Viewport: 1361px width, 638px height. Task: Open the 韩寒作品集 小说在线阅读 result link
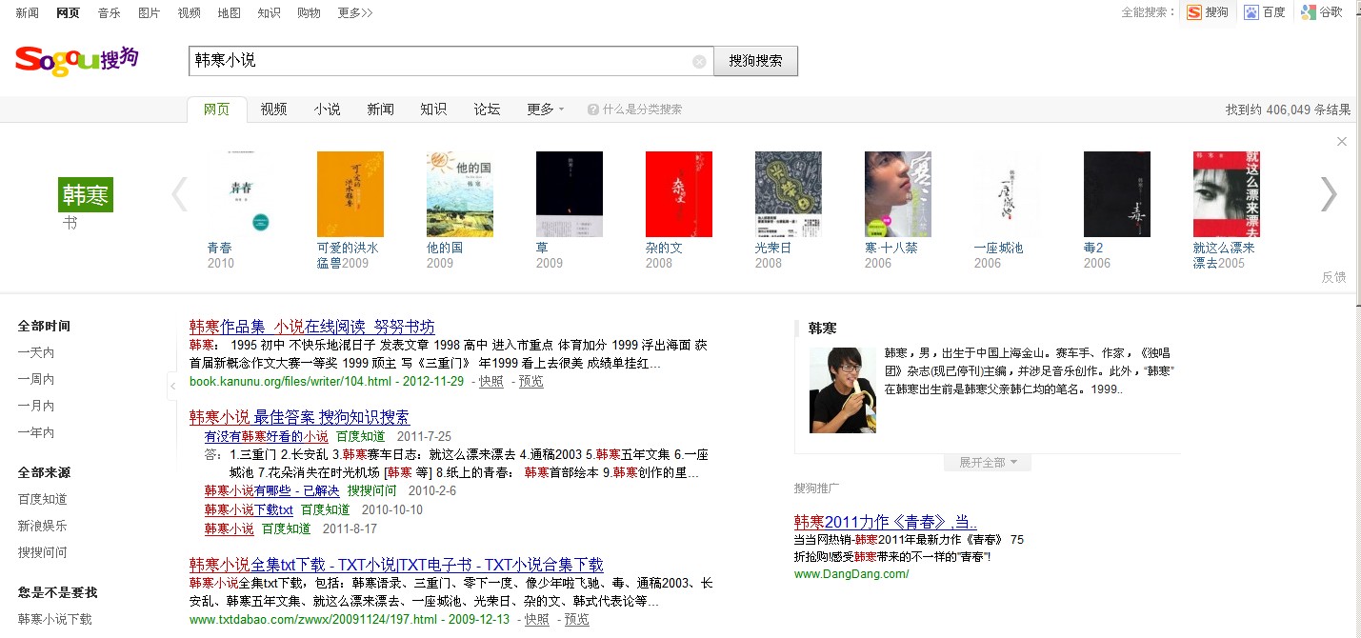311,327
